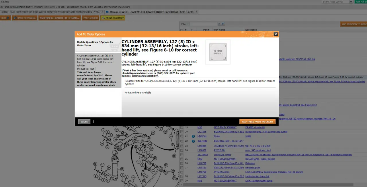Click the Print Assembly printer button

coord(112,18)
